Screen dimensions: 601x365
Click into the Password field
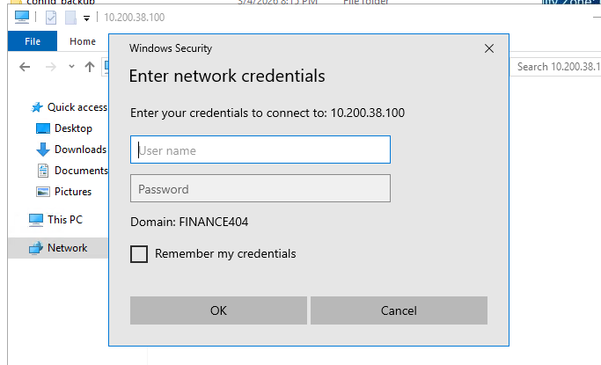(260, 189)
